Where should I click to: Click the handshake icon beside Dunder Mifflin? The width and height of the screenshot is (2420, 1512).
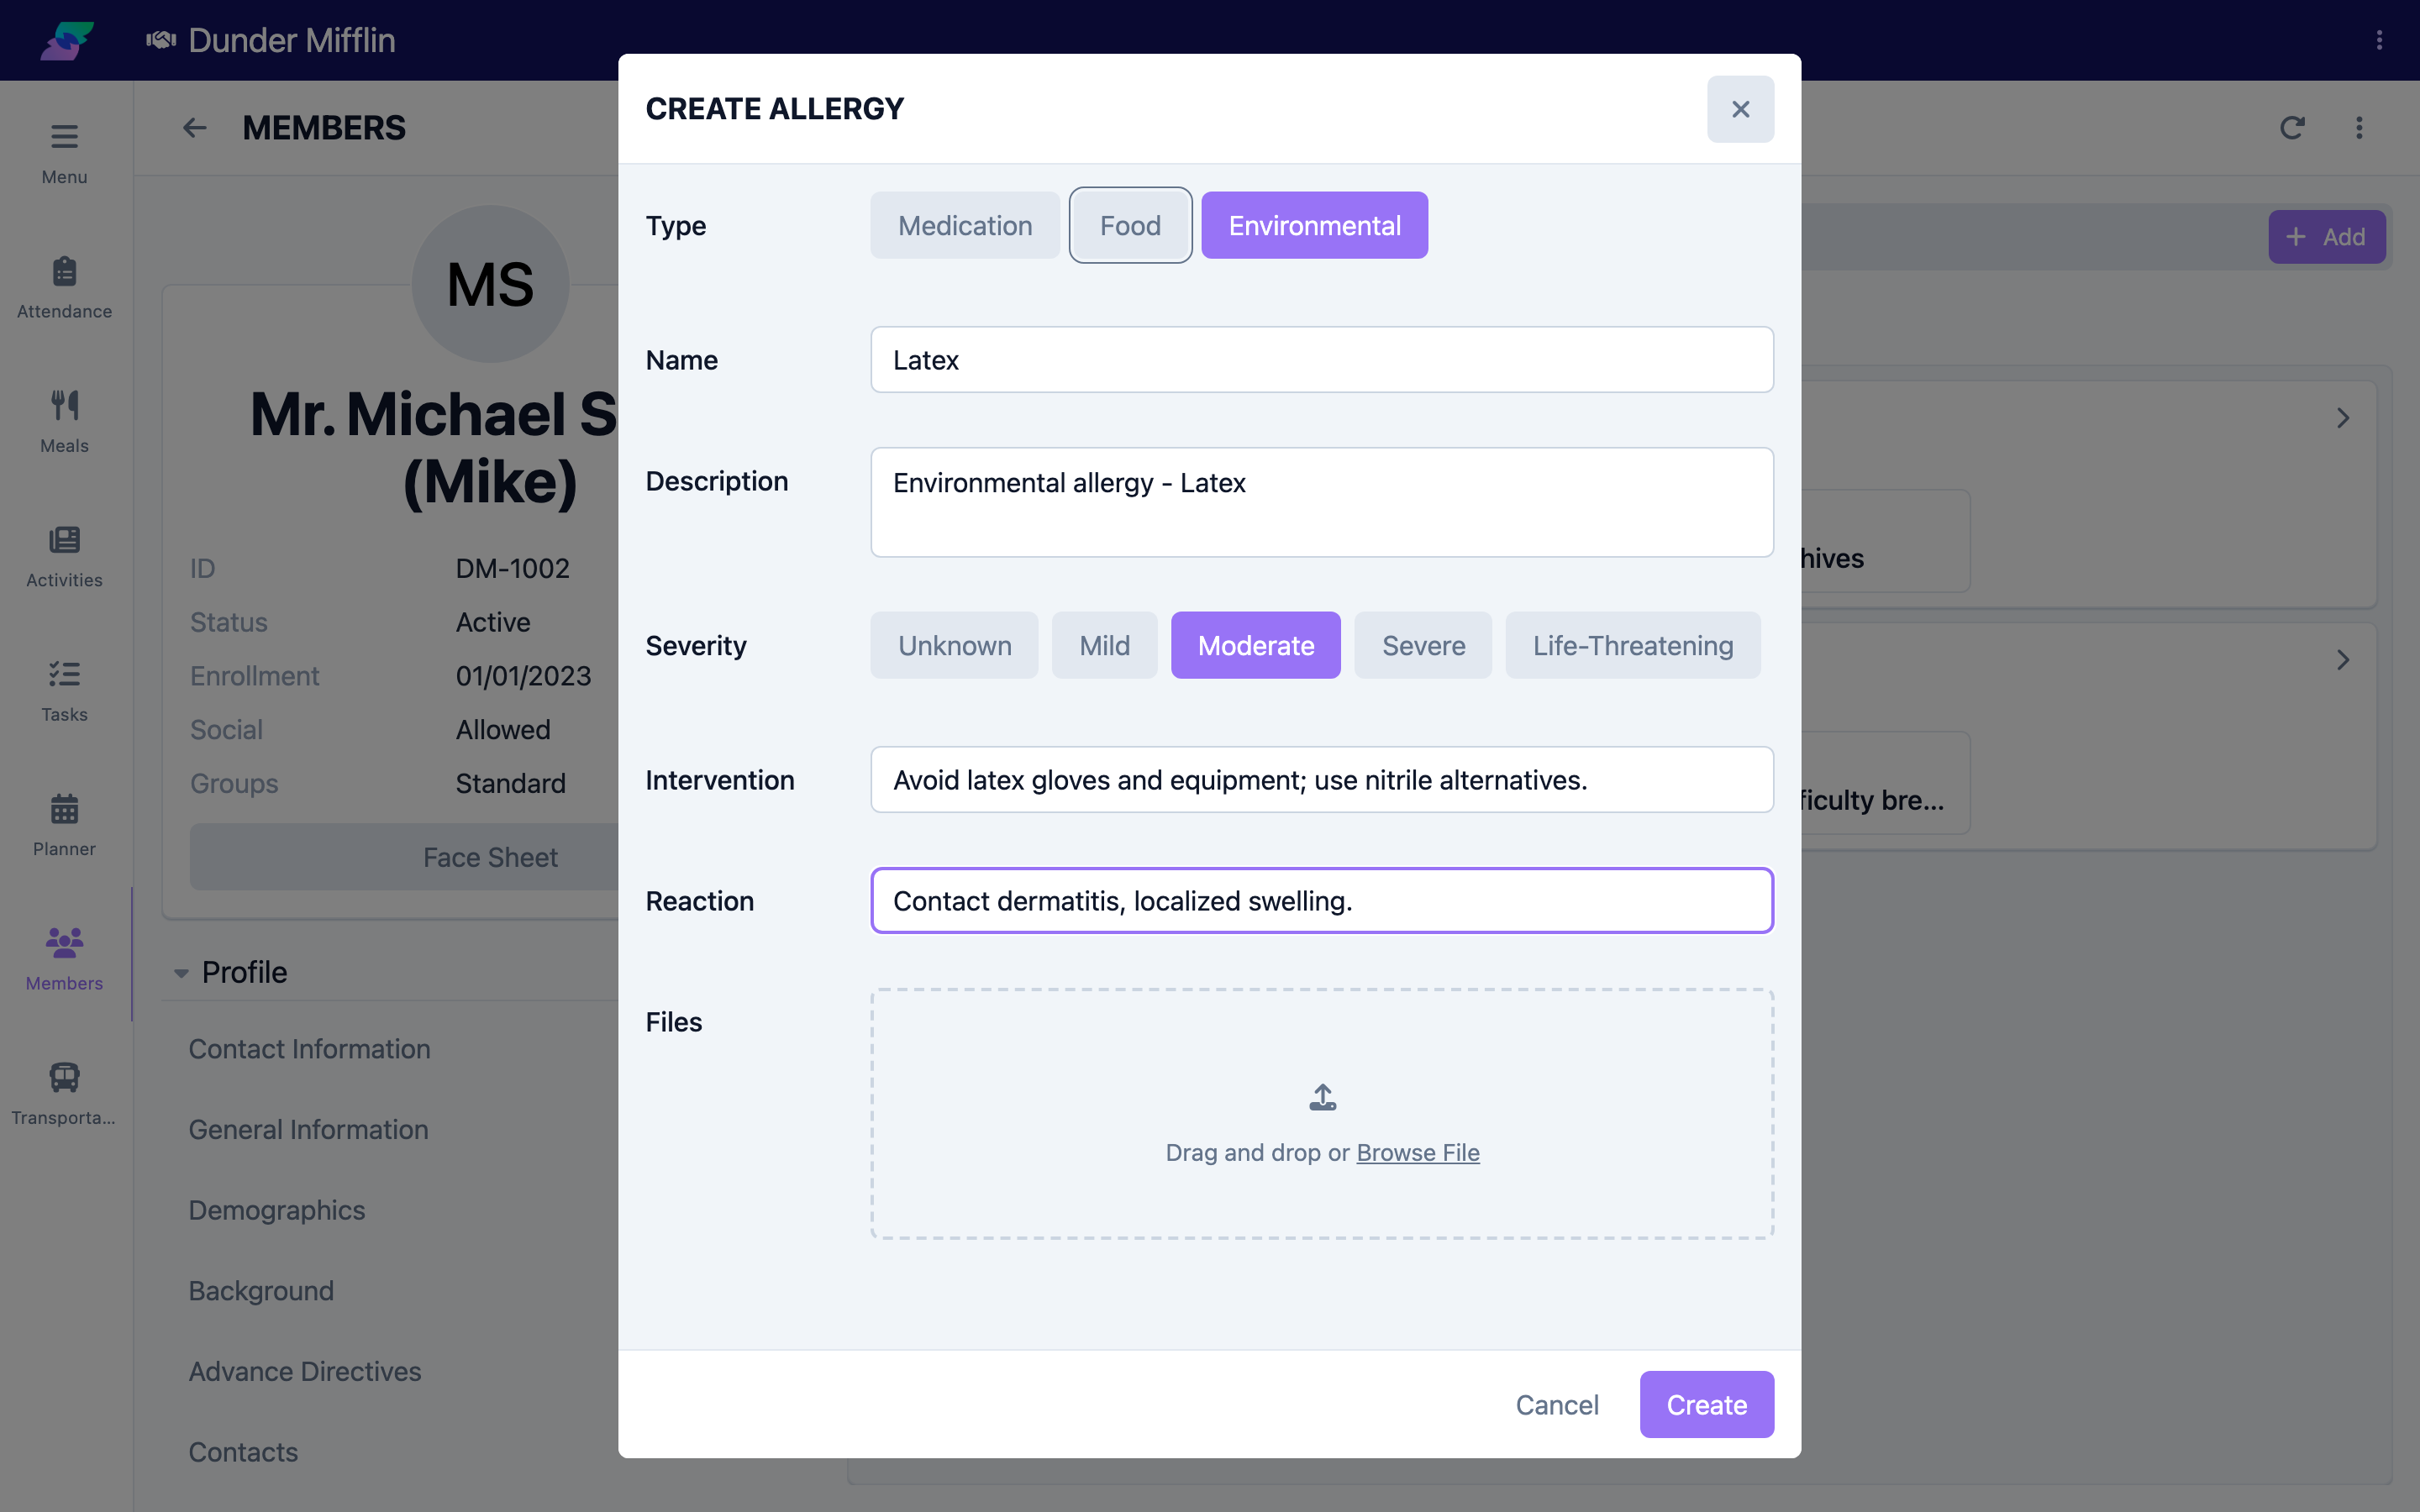(161, 40)
